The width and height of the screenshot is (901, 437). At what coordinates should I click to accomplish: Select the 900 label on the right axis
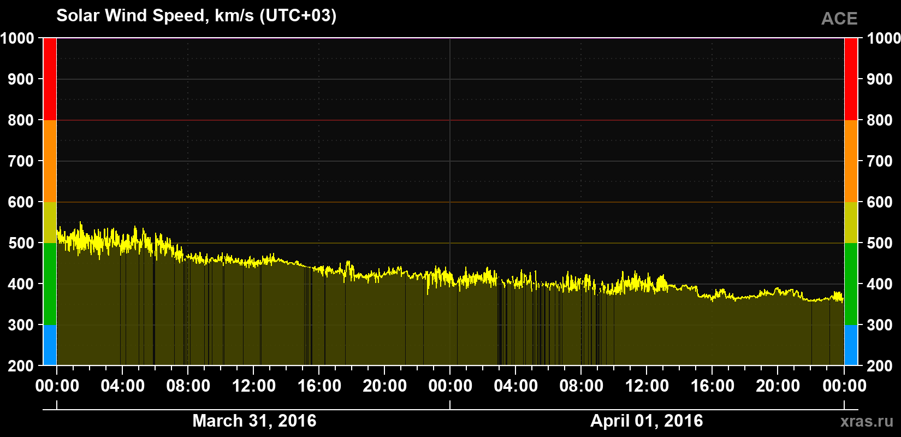pyautogui.click(x=880, y=79)
